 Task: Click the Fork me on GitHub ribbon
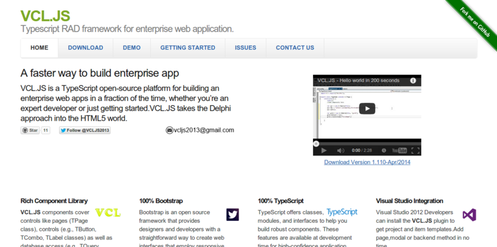click(475, 22)
